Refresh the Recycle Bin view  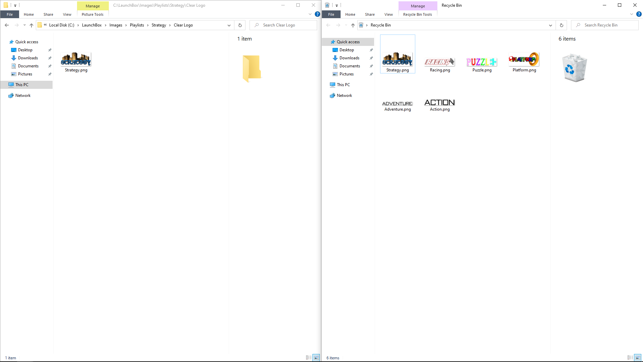[562, 25]
